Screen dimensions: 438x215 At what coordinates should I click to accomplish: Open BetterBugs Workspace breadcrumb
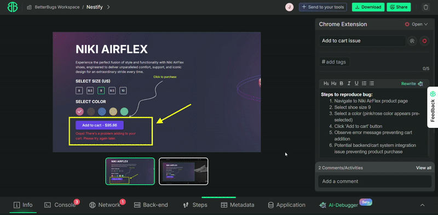57,7
